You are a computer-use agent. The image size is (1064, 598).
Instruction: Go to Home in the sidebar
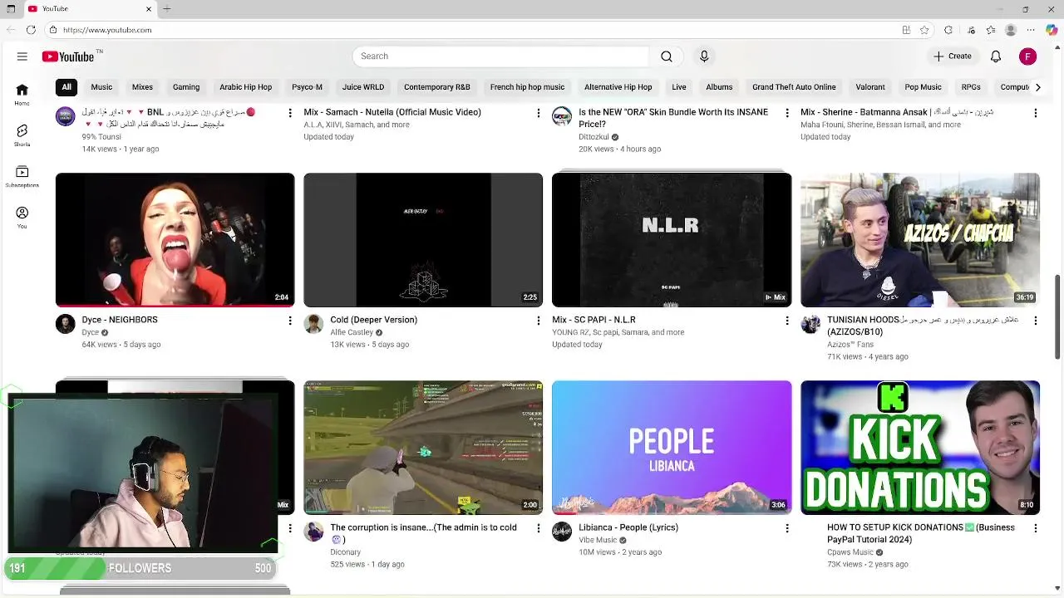22,94
